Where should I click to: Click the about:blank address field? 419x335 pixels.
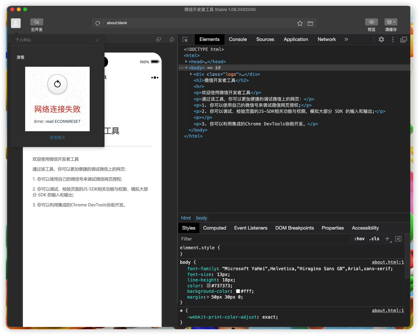click(x=200, y=23)
